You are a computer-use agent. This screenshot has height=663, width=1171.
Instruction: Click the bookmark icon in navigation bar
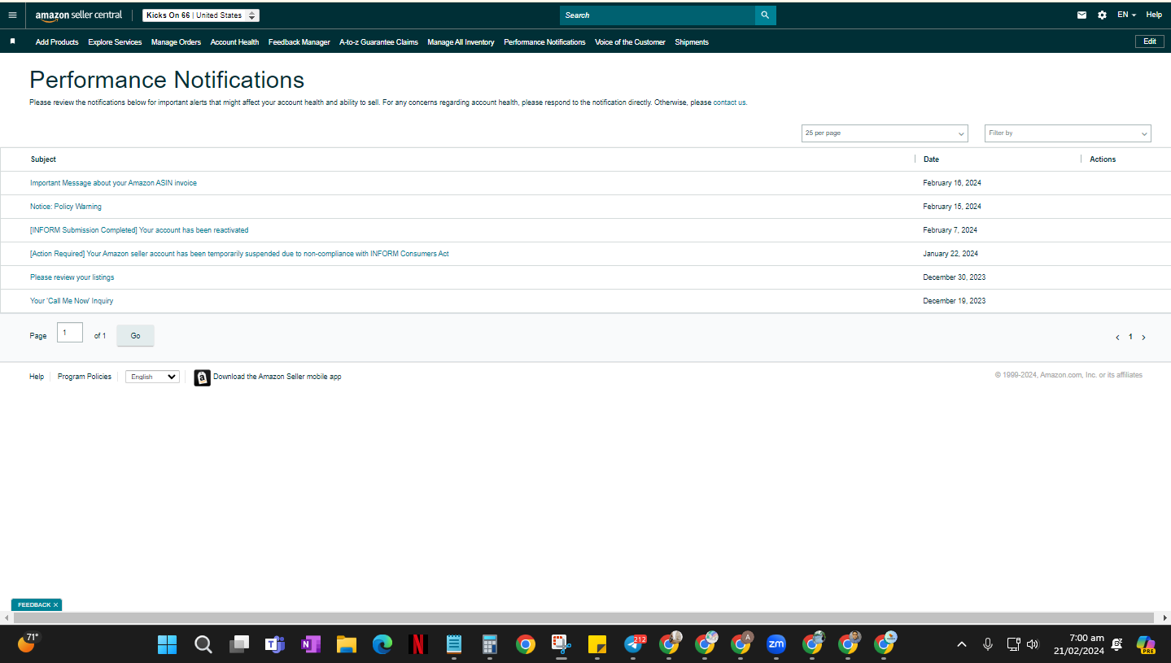click(x=12, y=41)
